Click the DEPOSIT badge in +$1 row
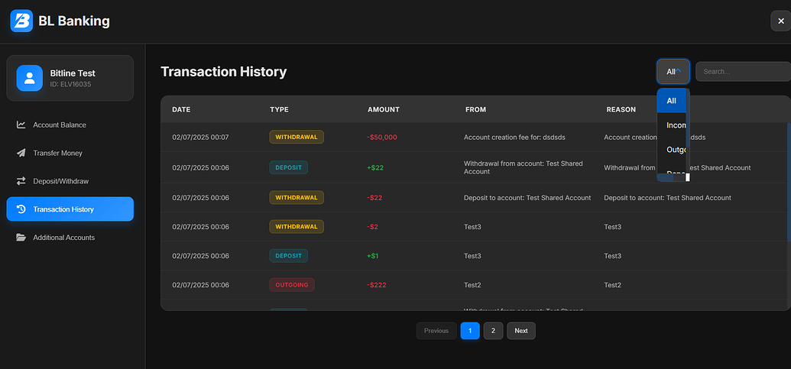791x369 pixels. point(289,256)
